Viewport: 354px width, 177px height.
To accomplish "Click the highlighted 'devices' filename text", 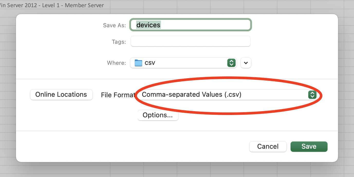I will 148,25.
